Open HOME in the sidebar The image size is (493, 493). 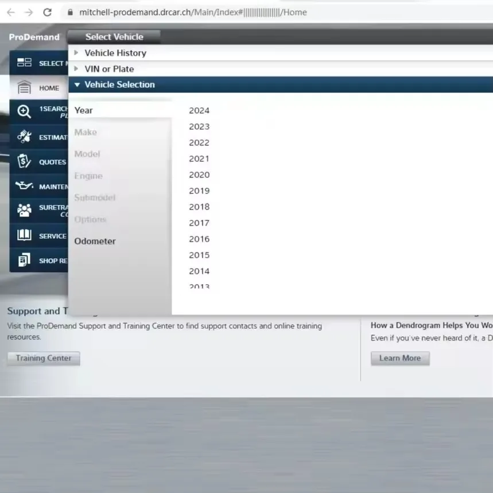39,87
